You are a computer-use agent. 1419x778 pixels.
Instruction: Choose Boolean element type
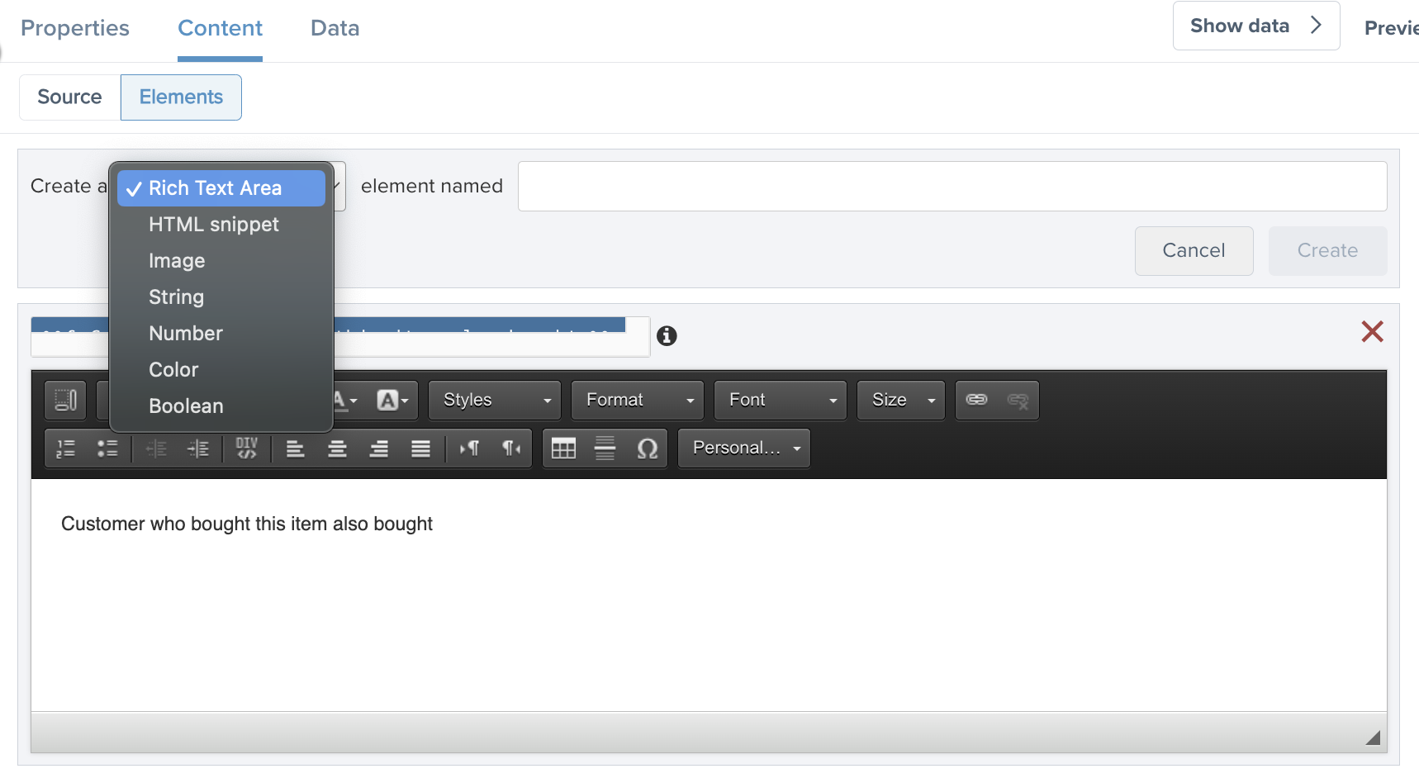221,406
